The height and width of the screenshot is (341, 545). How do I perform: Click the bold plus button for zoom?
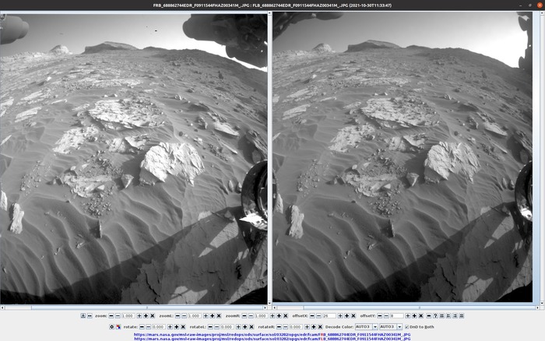click(x=146, y=315)
